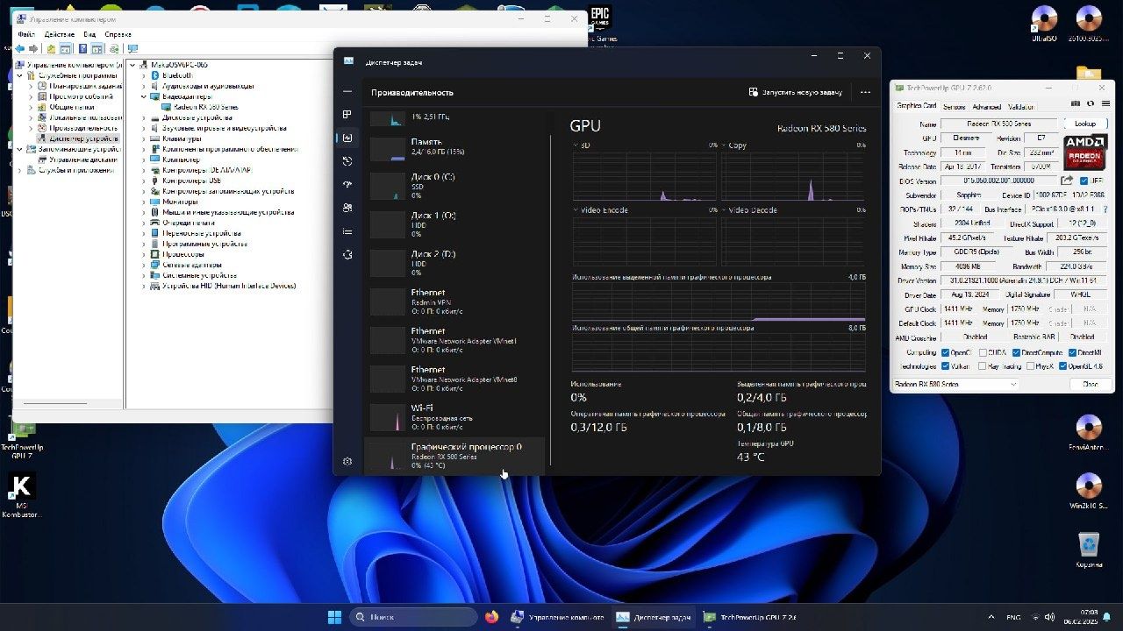
Task: Open Korzina recycle bin desktop icon
Action: tap(1089, 551)
